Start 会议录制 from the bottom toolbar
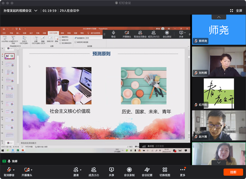This screenshot has width=246, height=179. pyautogui.click(x=129, y=172)
